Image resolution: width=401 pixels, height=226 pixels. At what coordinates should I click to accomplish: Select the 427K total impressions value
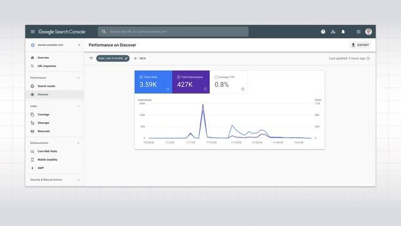click(185, 85)
